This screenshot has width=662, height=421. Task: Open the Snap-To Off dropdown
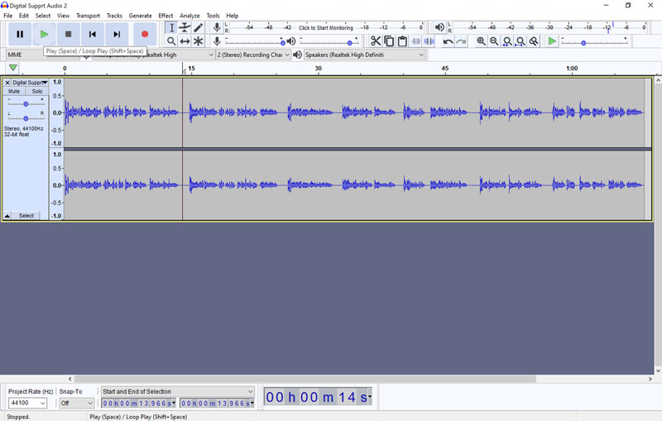coord(76,404)
